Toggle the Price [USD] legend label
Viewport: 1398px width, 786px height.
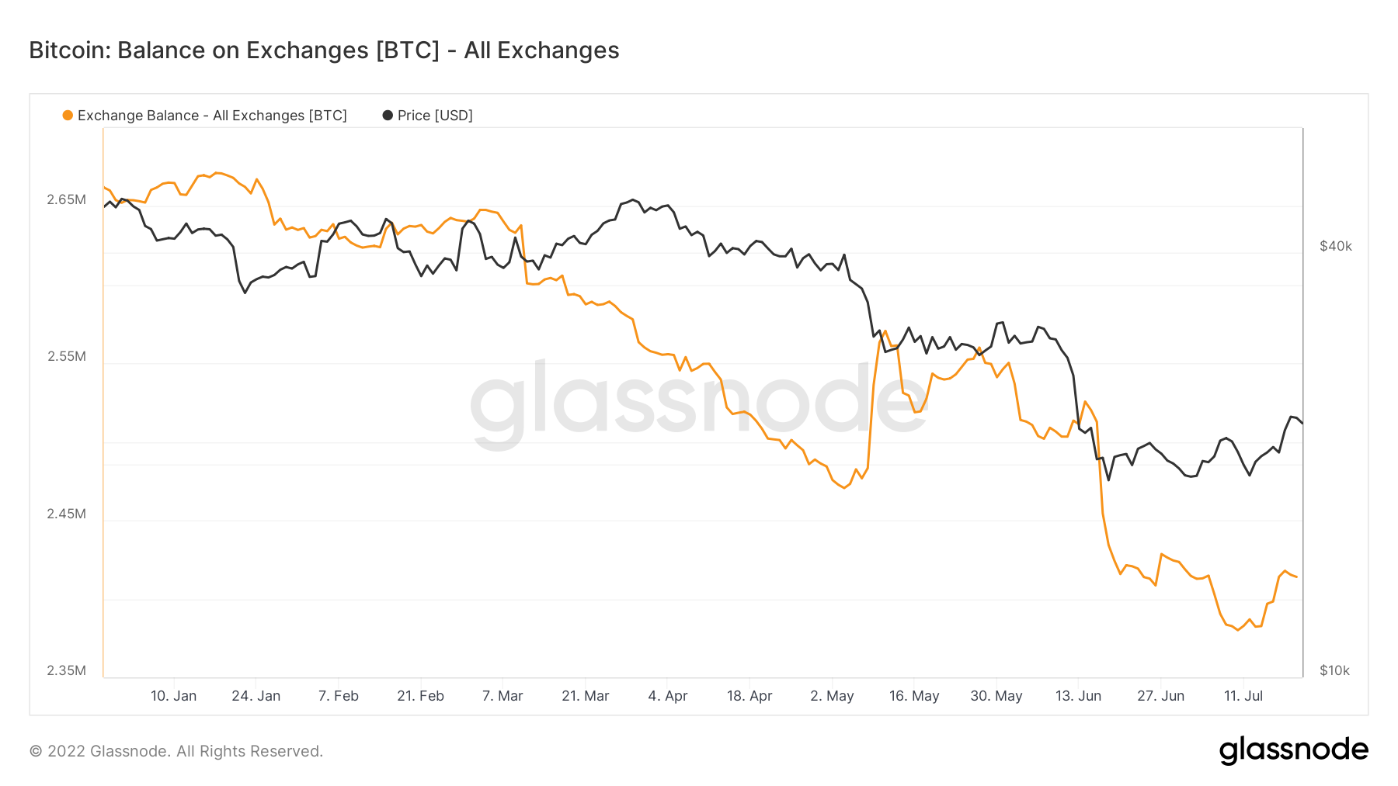pos(435,116)
